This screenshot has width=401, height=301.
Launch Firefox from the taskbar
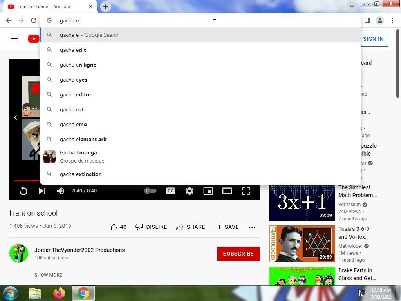[59, 293]
